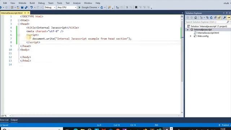Save the current file with floppy icon
The height and width of the screenshot is (130, 231).
pyautogui.click(x=22, y=7)
